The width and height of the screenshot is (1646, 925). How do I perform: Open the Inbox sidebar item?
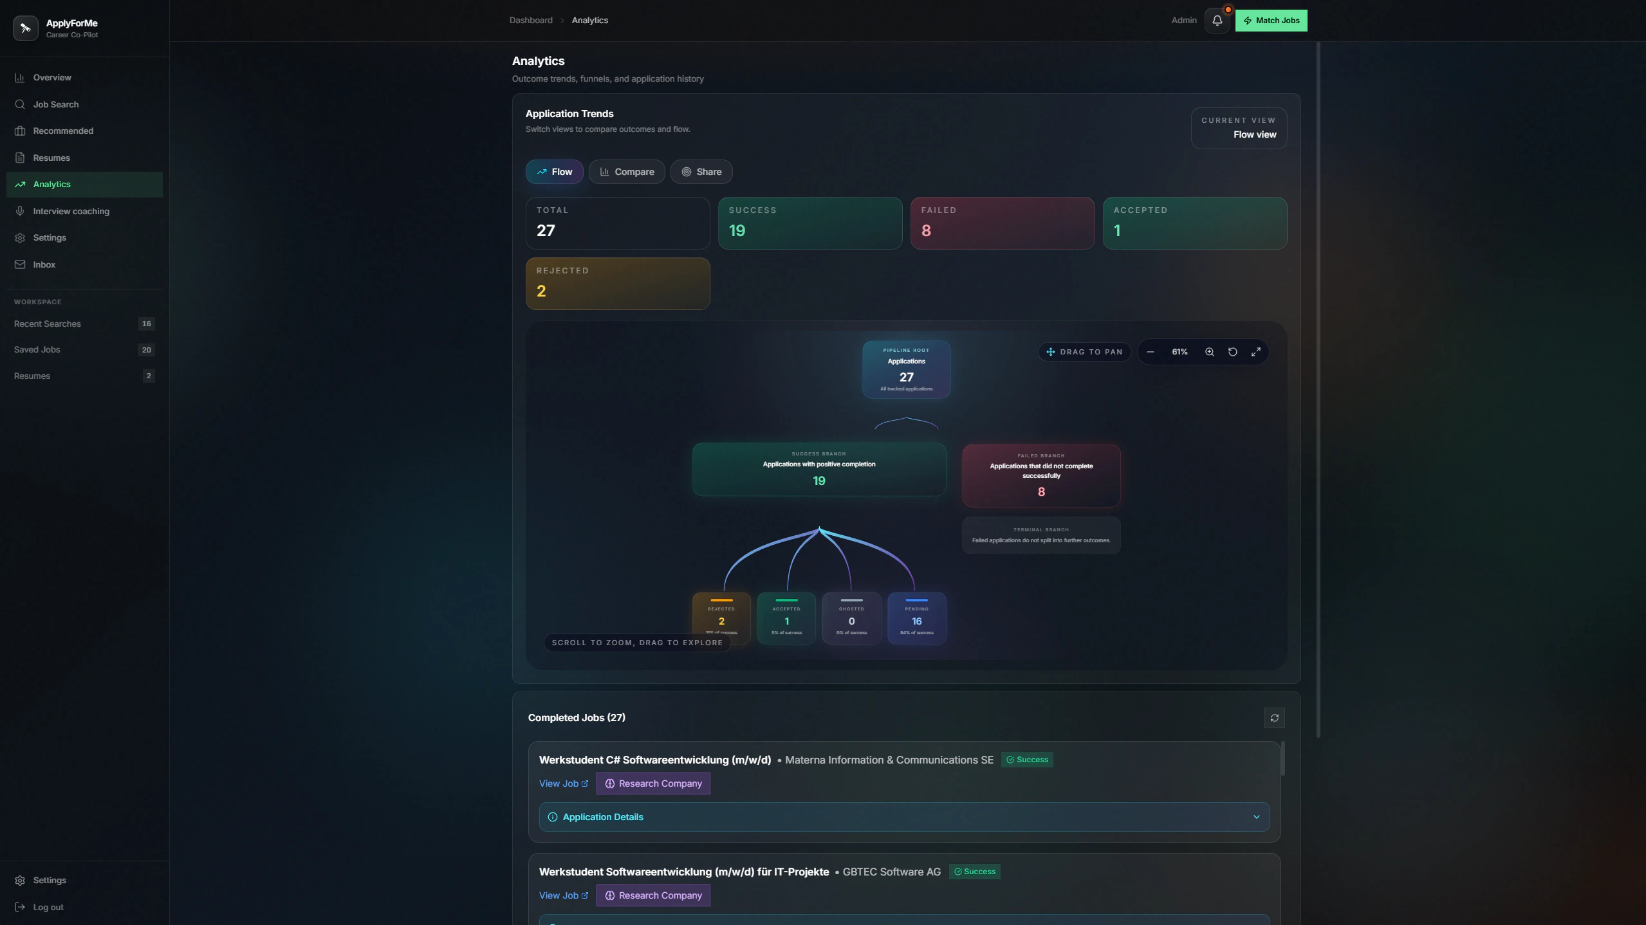click(44, 264)
